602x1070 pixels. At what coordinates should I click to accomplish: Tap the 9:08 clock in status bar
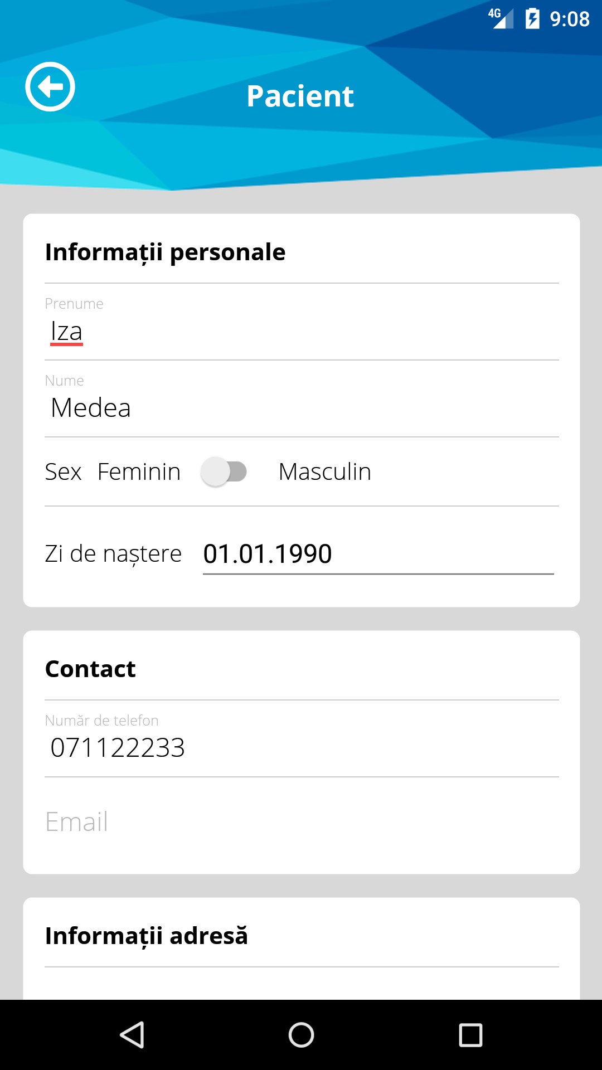click(x=569, y=20)
